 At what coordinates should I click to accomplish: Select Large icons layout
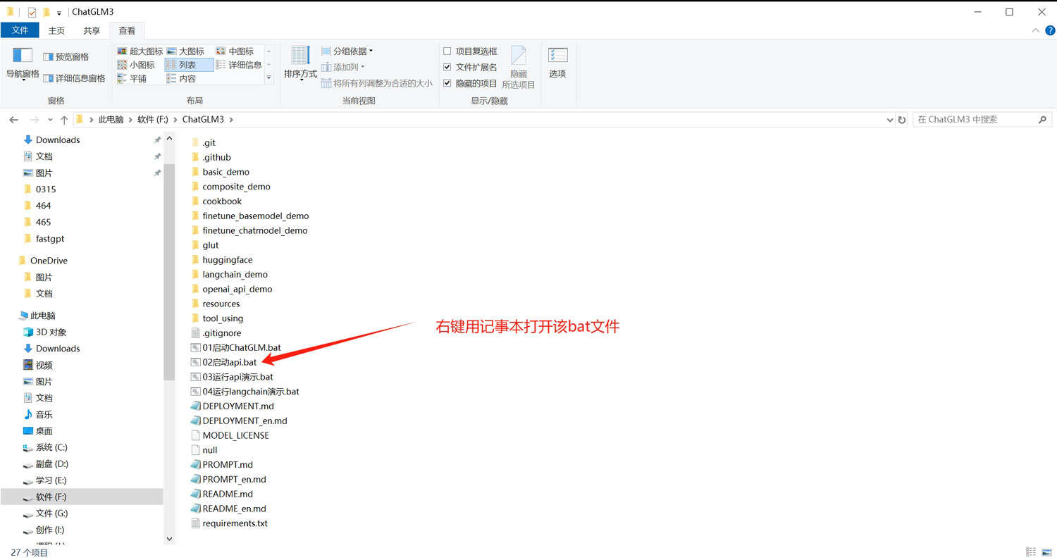click(x=186, y=51)
